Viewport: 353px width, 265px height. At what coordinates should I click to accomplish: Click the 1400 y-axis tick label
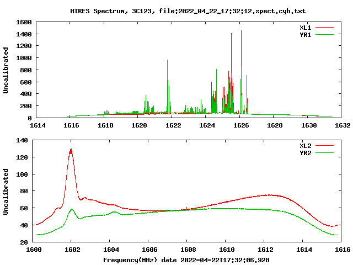coord(24,34)
